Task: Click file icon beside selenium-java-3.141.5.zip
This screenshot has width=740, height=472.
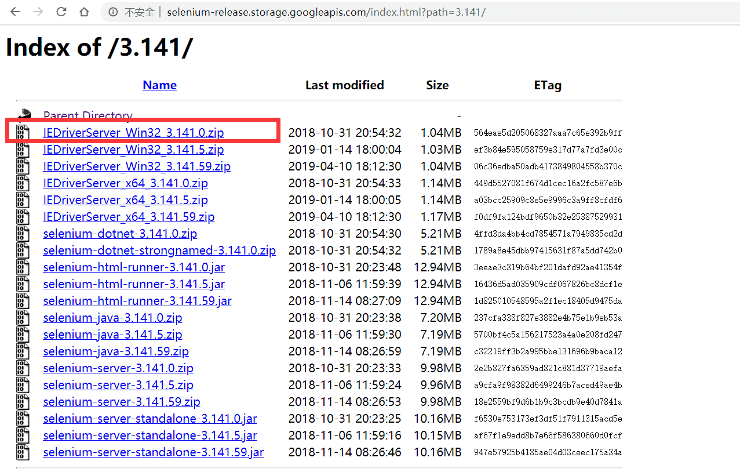Action: (x=23, y=335)
